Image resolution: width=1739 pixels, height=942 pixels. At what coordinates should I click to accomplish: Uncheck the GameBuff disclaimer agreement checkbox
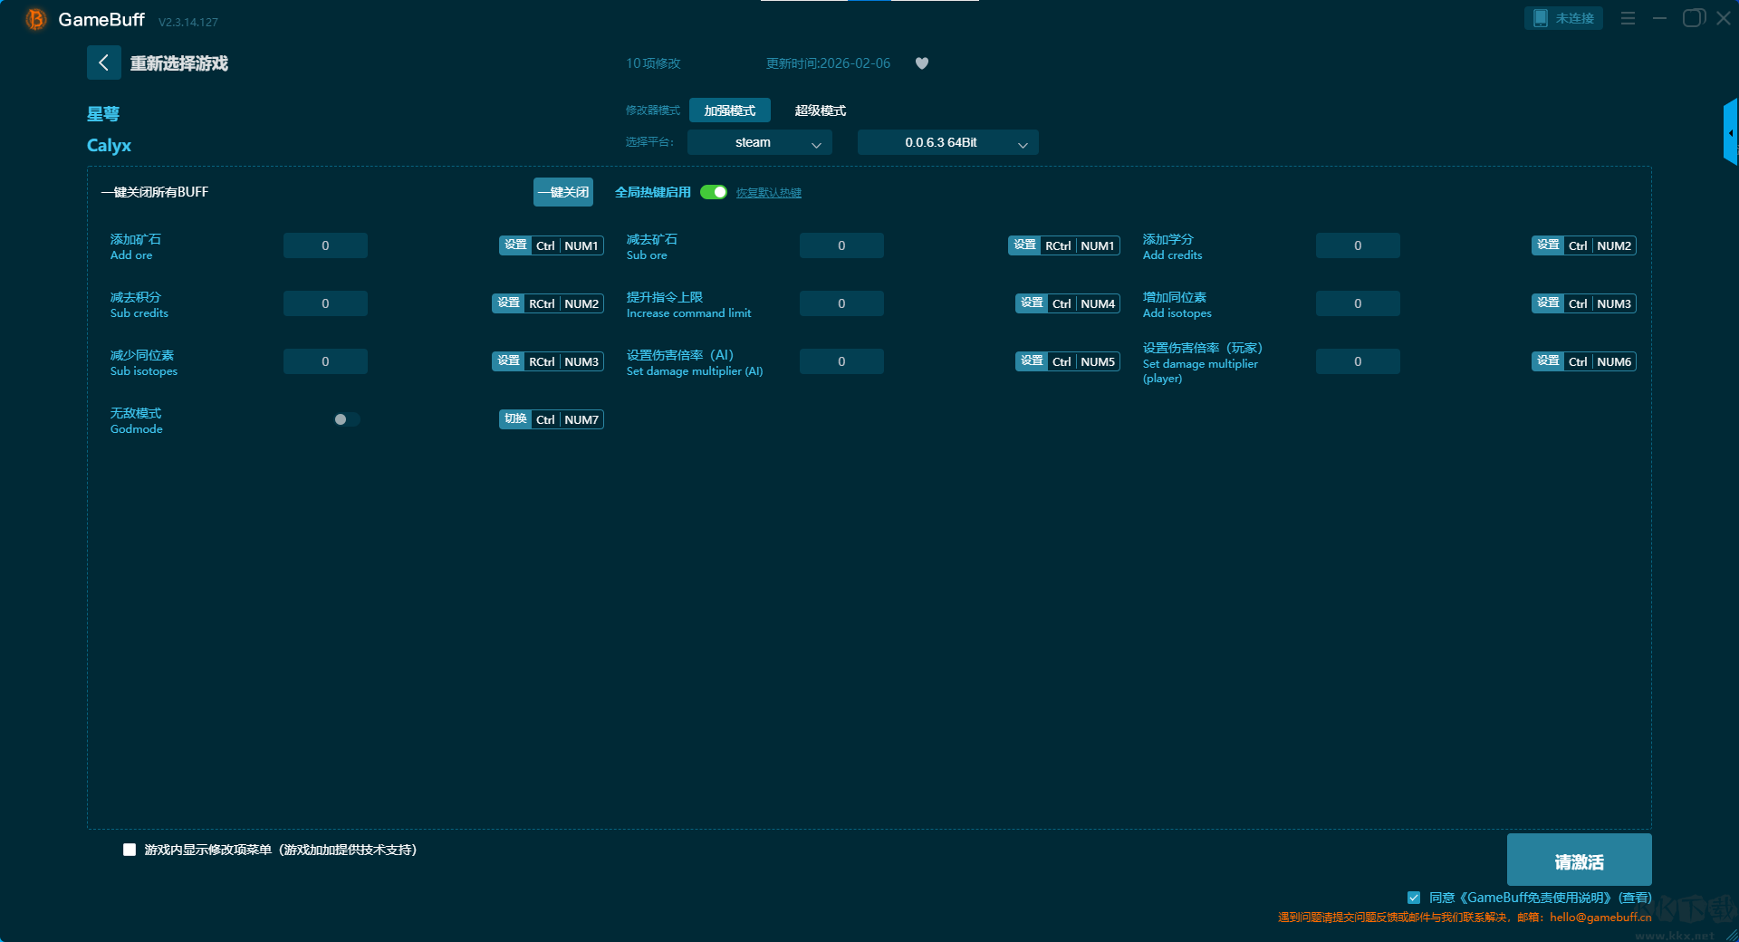1413,898
